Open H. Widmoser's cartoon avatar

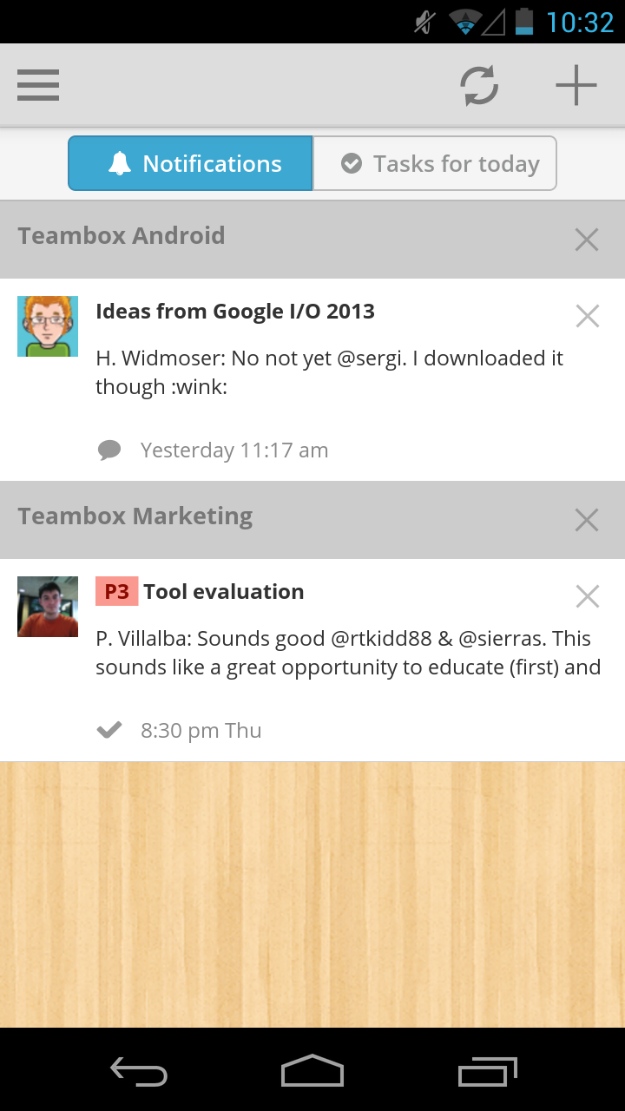48,326
